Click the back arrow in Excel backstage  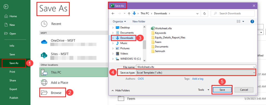tap(6, 6)
